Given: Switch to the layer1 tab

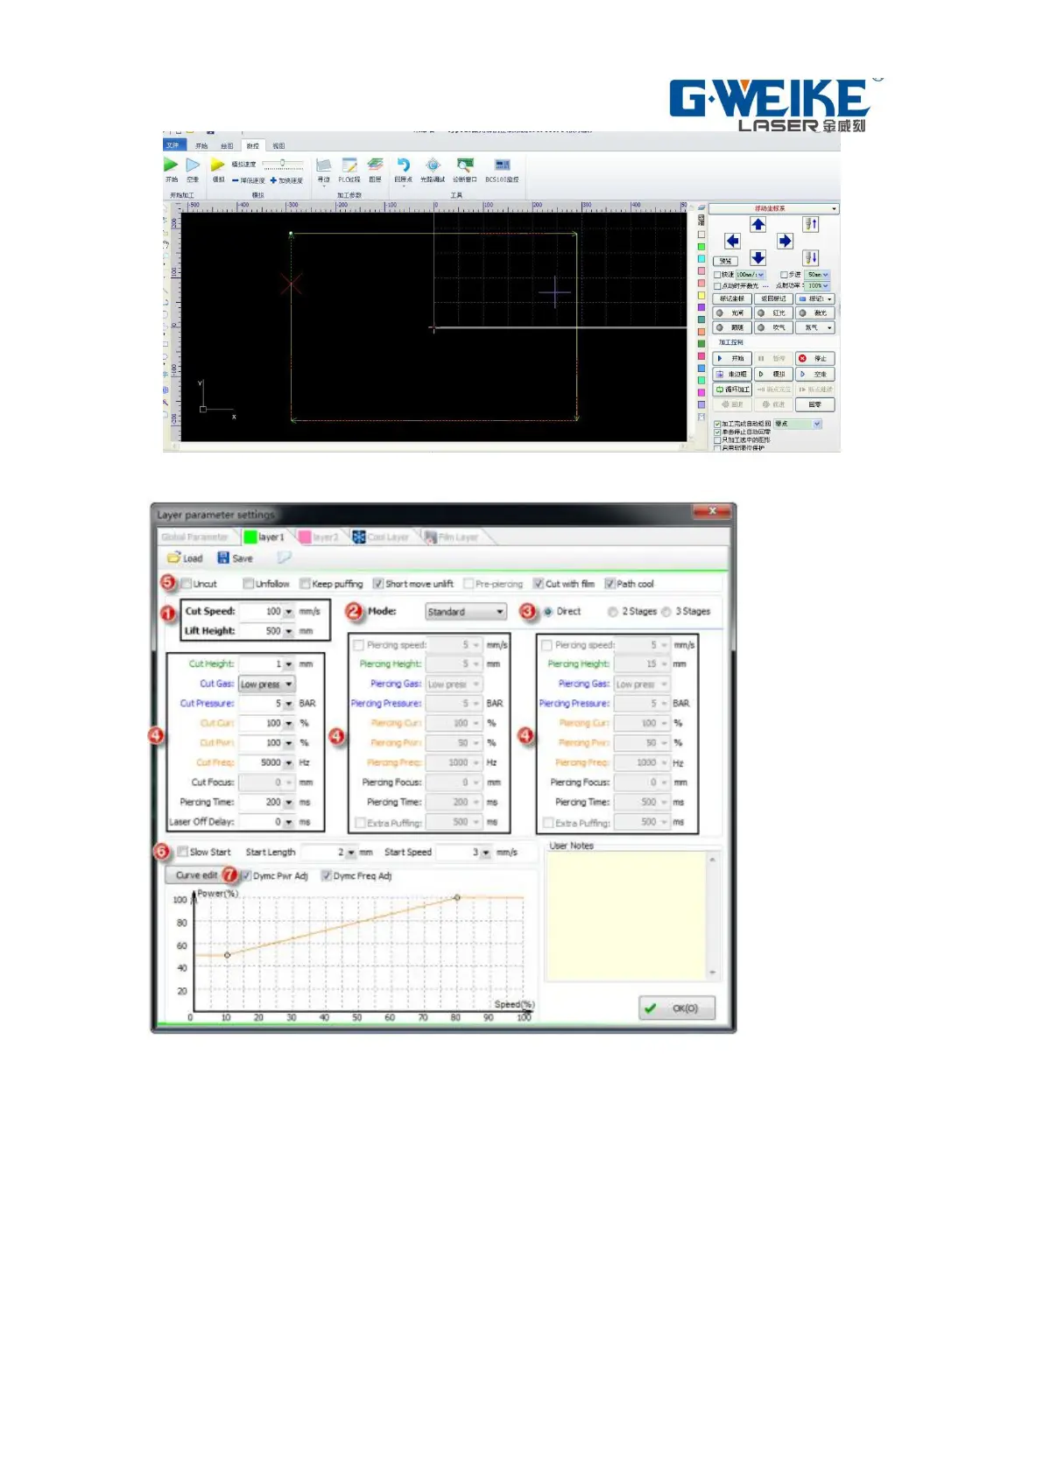Looking at the screenshot, I should (x=264, y=537).
